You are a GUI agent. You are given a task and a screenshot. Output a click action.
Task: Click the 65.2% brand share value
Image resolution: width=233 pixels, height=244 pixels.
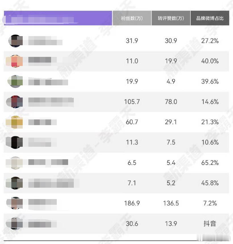210,163
